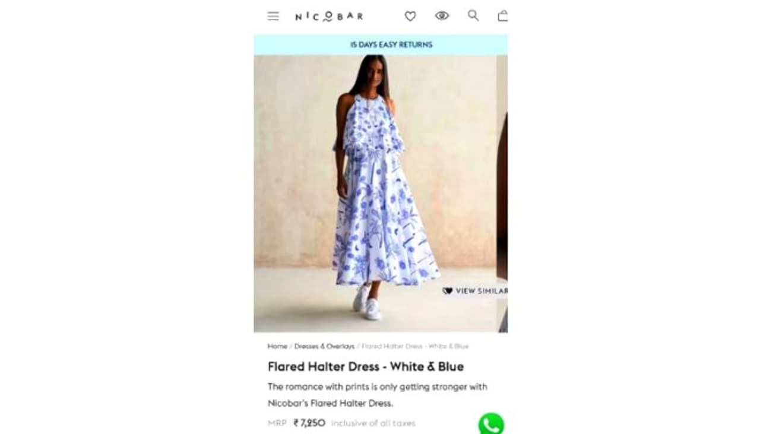
Task: Show the next product image at right edge
Action: (503, 194)
